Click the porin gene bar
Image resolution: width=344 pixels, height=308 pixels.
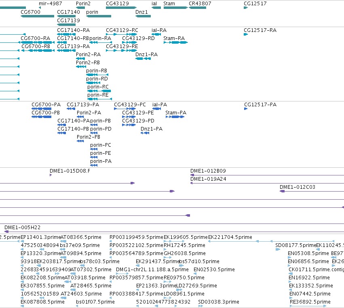pos(99,16)
